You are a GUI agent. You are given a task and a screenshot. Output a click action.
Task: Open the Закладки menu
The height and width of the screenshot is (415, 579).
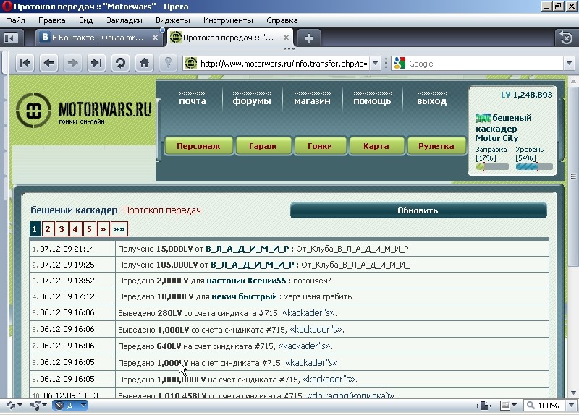(x=124, y=20)
